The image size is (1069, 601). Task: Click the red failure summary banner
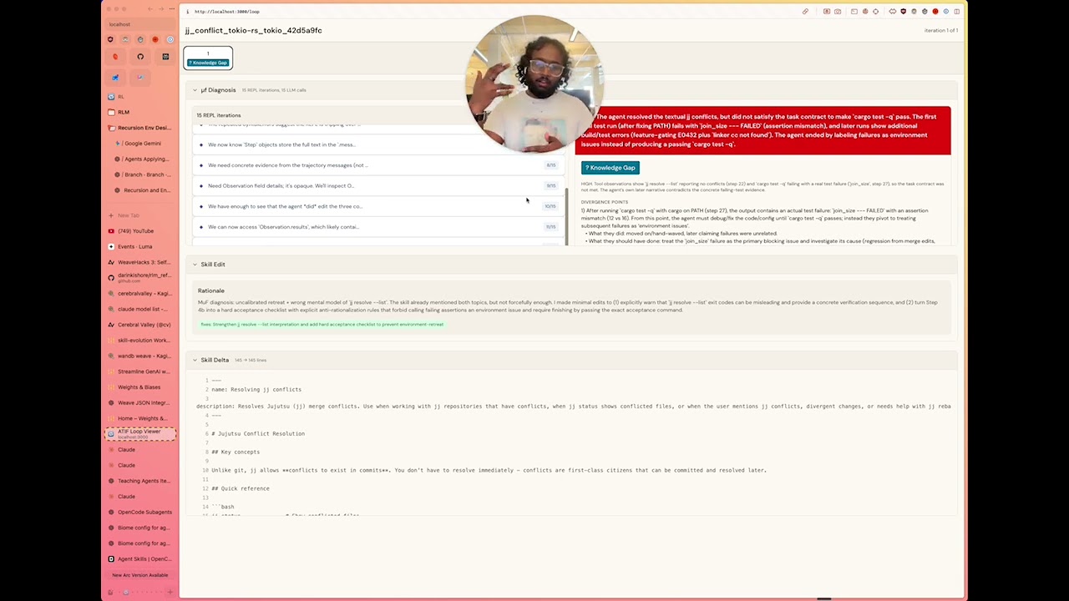762,130
